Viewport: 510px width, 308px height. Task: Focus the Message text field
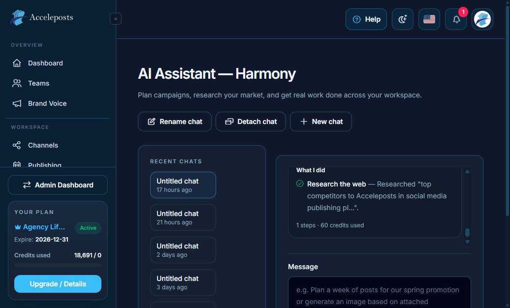[x=380, y=292]
